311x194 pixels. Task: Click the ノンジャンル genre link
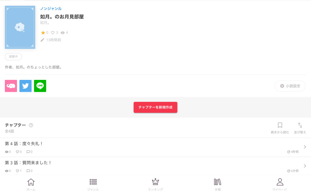51,8
